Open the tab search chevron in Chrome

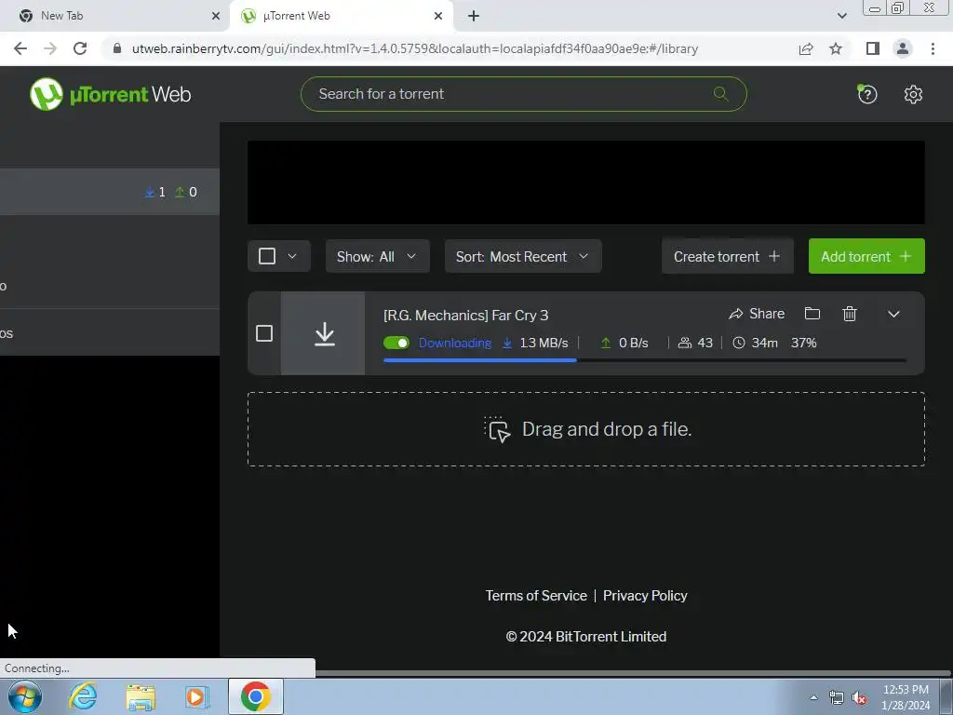point(841,16)
